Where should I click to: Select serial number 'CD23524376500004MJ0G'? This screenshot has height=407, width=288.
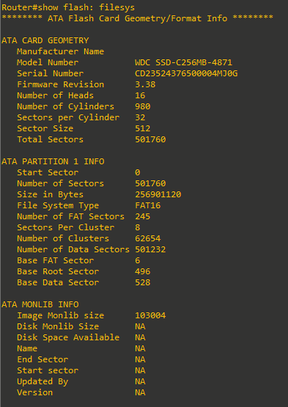(x=186, y=73)
